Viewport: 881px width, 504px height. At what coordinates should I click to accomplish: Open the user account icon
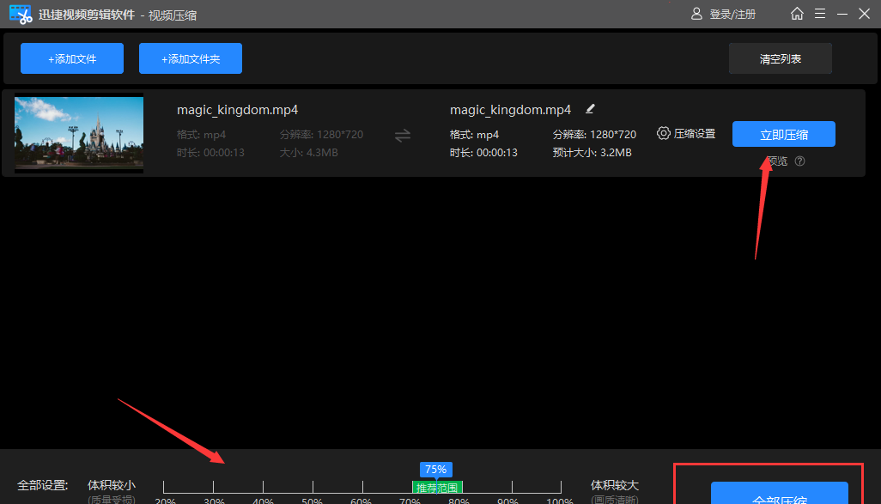pyautogui.click(x=696, y=14)
